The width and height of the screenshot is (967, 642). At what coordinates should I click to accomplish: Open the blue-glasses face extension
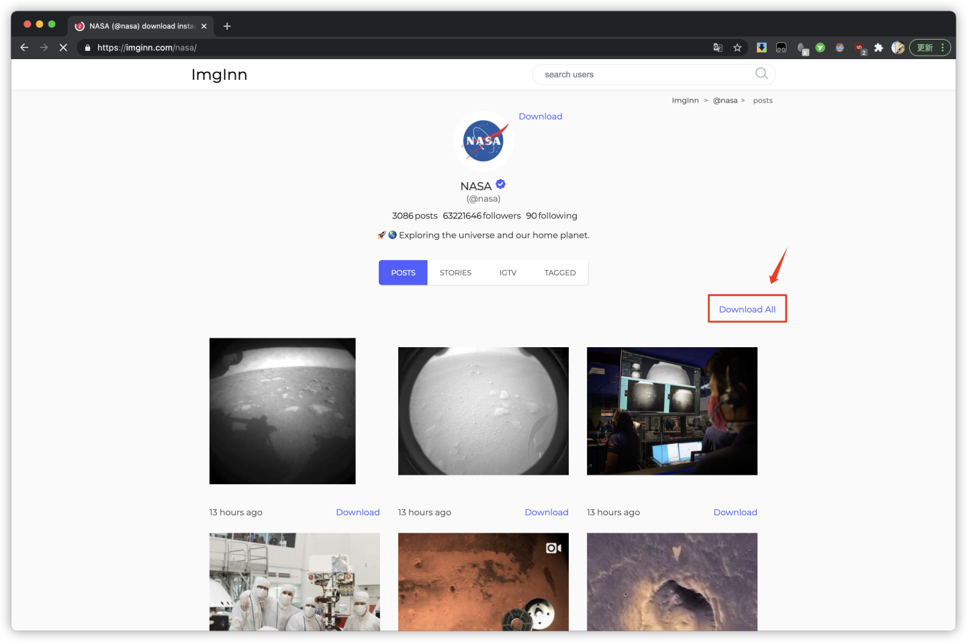(x=839, y=48)
